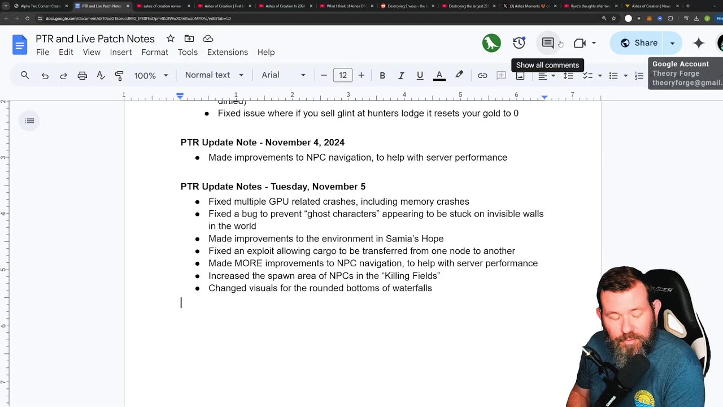The width and height of the screenshot is (723, 407).
Task: Redo the last undone edit
Action: pos(63,75)
